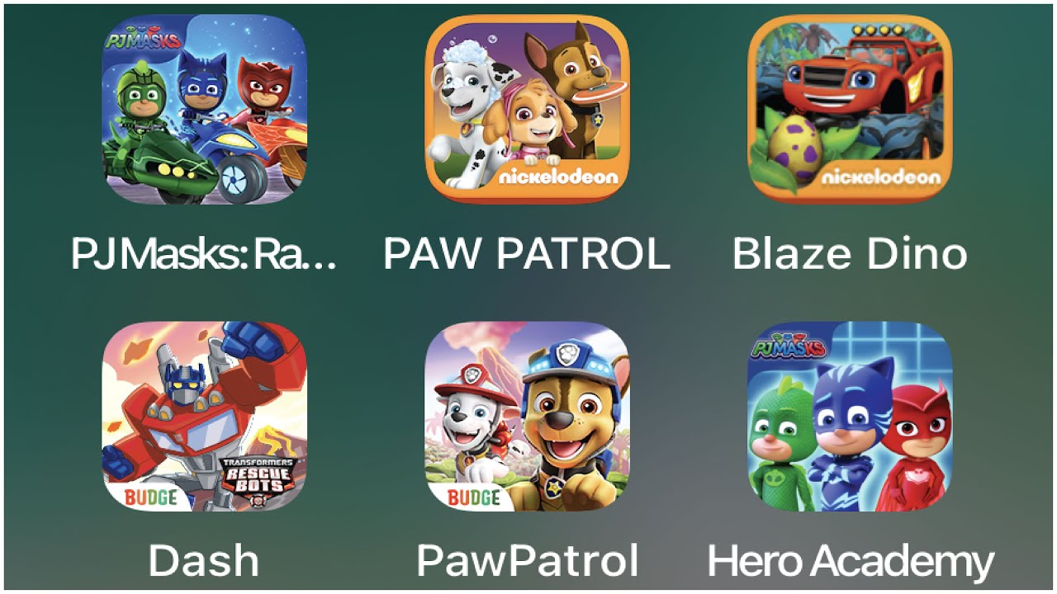This screenshot has width=1057, height=594.
Task: Open the Budge PawPatrol app icon
Action: pos(527,416)
